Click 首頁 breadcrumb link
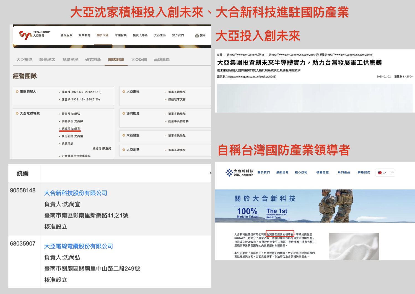Image resolution: width=415 pixels, height=294 pixels. coord(220,55)
